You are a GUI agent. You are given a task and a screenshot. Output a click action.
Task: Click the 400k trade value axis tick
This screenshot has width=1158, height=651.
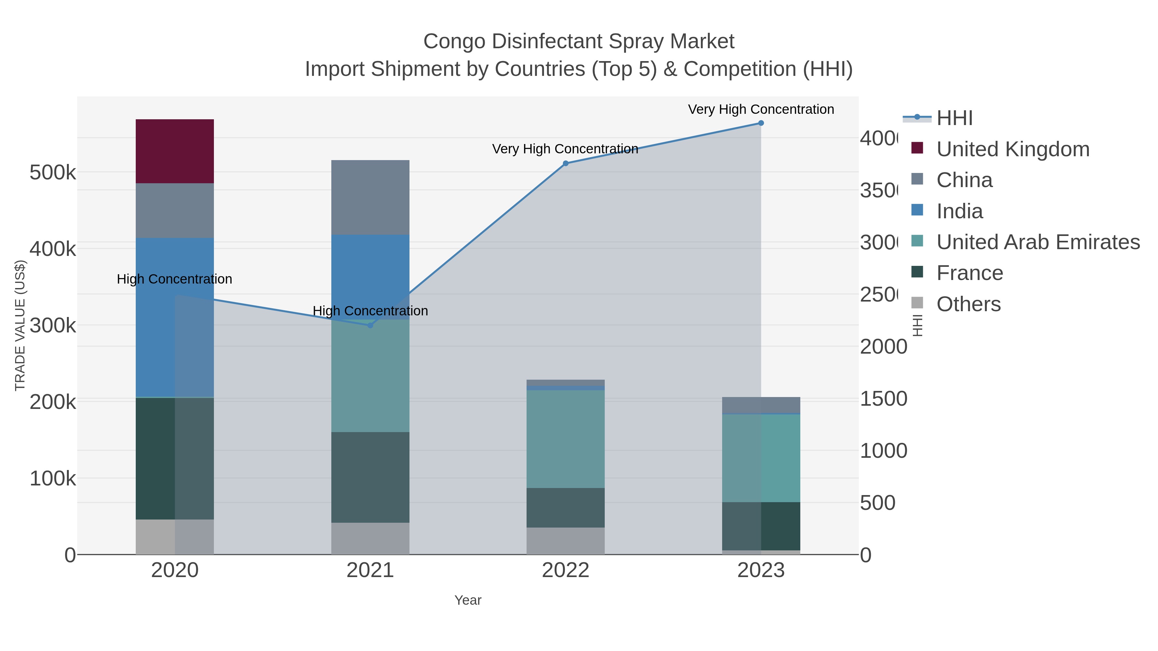(x=53, y=249)
